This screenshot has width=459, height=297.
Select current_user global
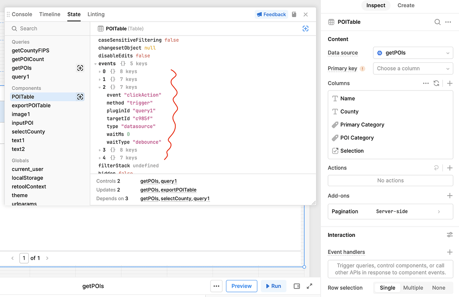27,169
